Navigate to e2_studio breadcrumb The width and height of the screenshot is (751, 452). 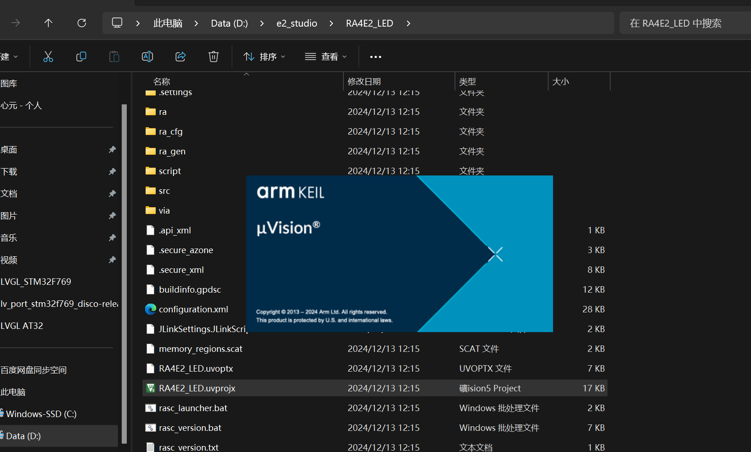point(297,23)
